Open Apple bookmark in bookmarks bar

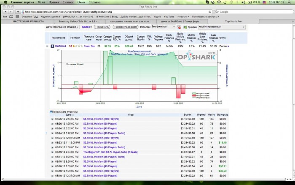click(157, 16)
